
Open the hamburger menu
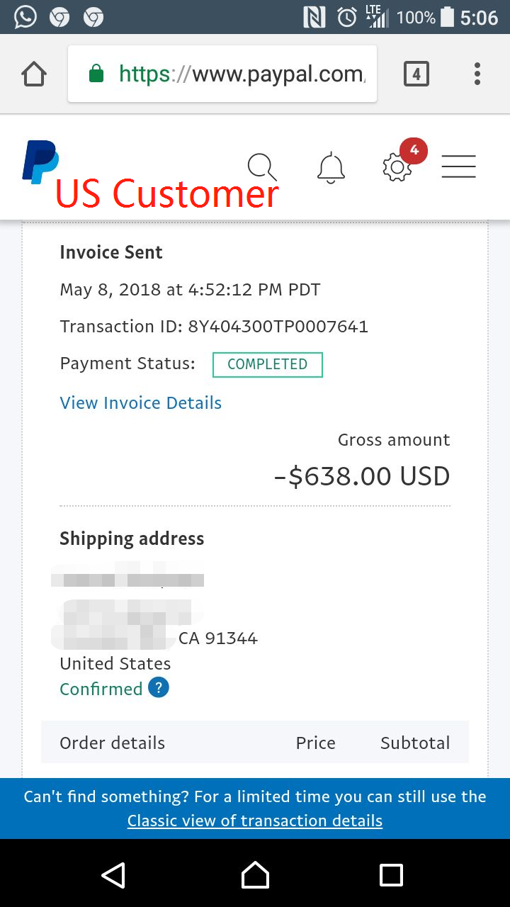coord(458,167)
